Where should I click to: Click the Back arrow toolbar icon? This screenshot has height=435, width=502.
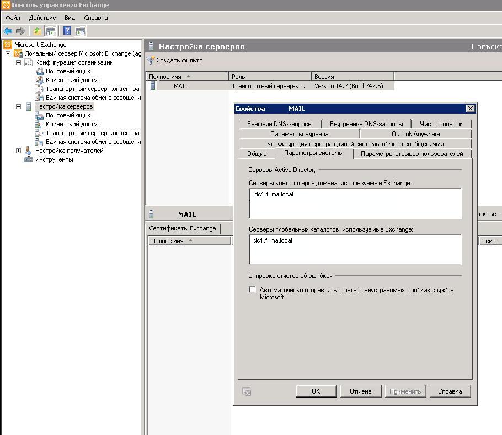point(7,31)
